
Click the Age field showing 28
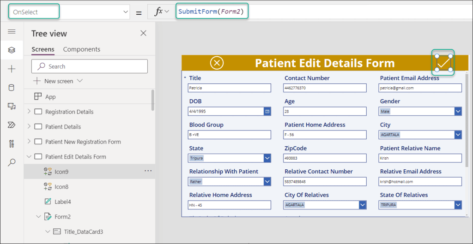pyautogui.click(x=325, y=112)
